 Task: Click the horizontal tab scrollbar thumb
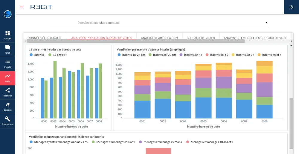pos(135,41)
